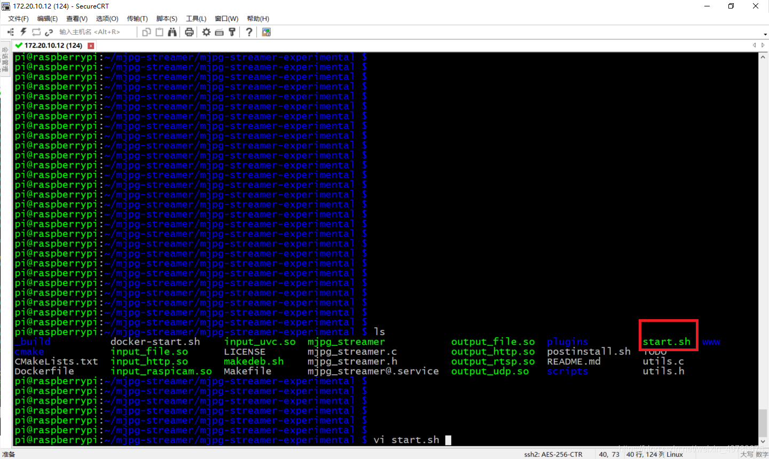Click the Copy icon in toolbar
The image size is (769, 459).
(146, 32)
